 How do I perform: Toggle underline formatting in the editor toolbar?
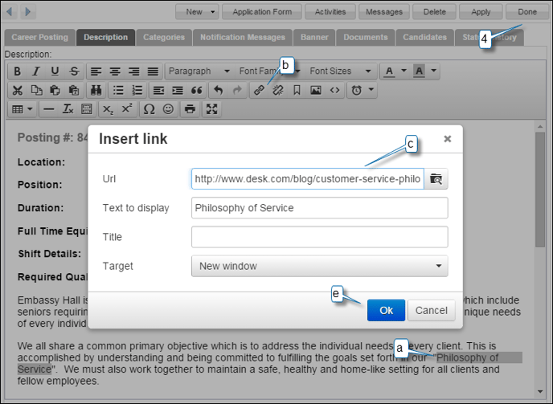point(55,71)
